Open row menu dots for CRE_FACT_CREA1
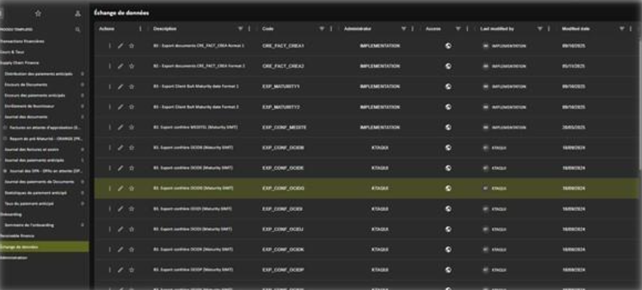This screenshot has width=642, height=290. click(110, 46)
